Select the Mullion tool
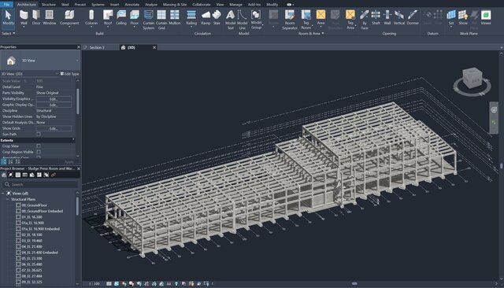This screenshot has height=288, width=504. click(175, 17)
